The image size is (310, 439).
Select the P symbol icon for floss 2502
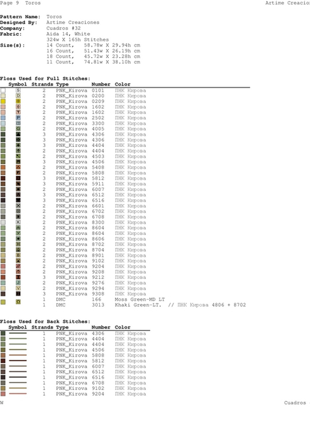tap(18, 117)
